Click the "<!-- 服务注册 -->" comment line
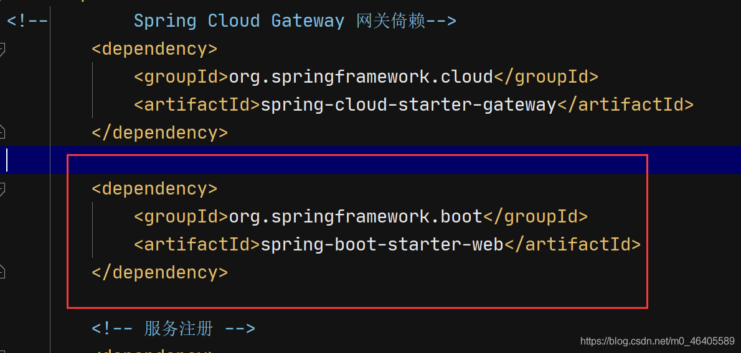This screenshot has height=353, width=741. point(174,328)
